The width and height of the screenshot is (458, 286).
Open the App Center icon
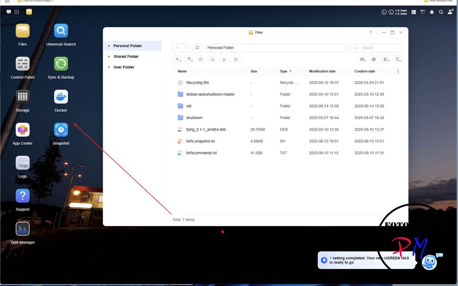tap(23, 130)
